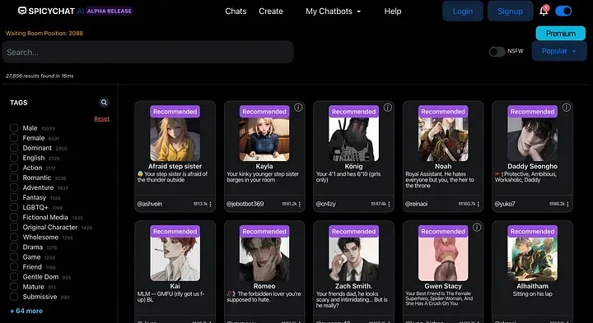This screenshot has width=593, height=323.
Task: Check the Fantasy tag checkbox
Action: point(14,197)
